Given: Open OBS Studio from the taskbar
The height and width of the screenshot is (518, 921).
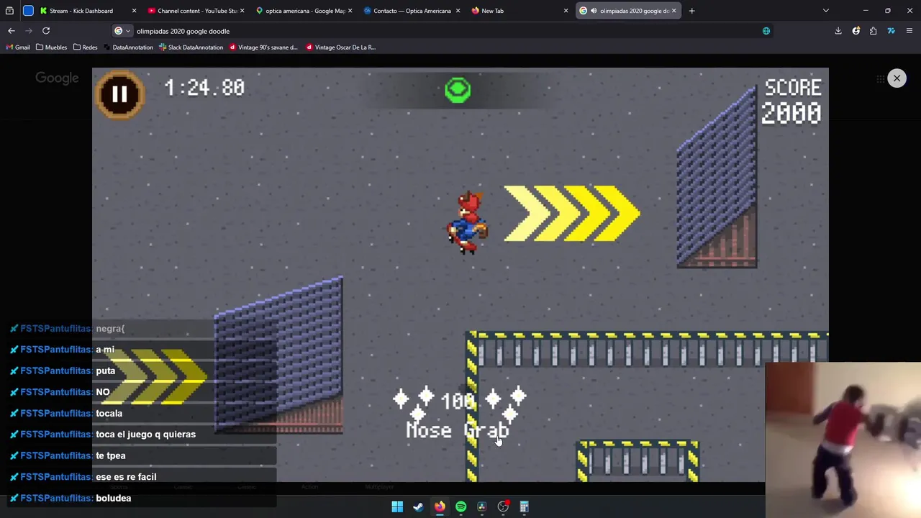Looking at the screenshot, I should click(503, 506).
